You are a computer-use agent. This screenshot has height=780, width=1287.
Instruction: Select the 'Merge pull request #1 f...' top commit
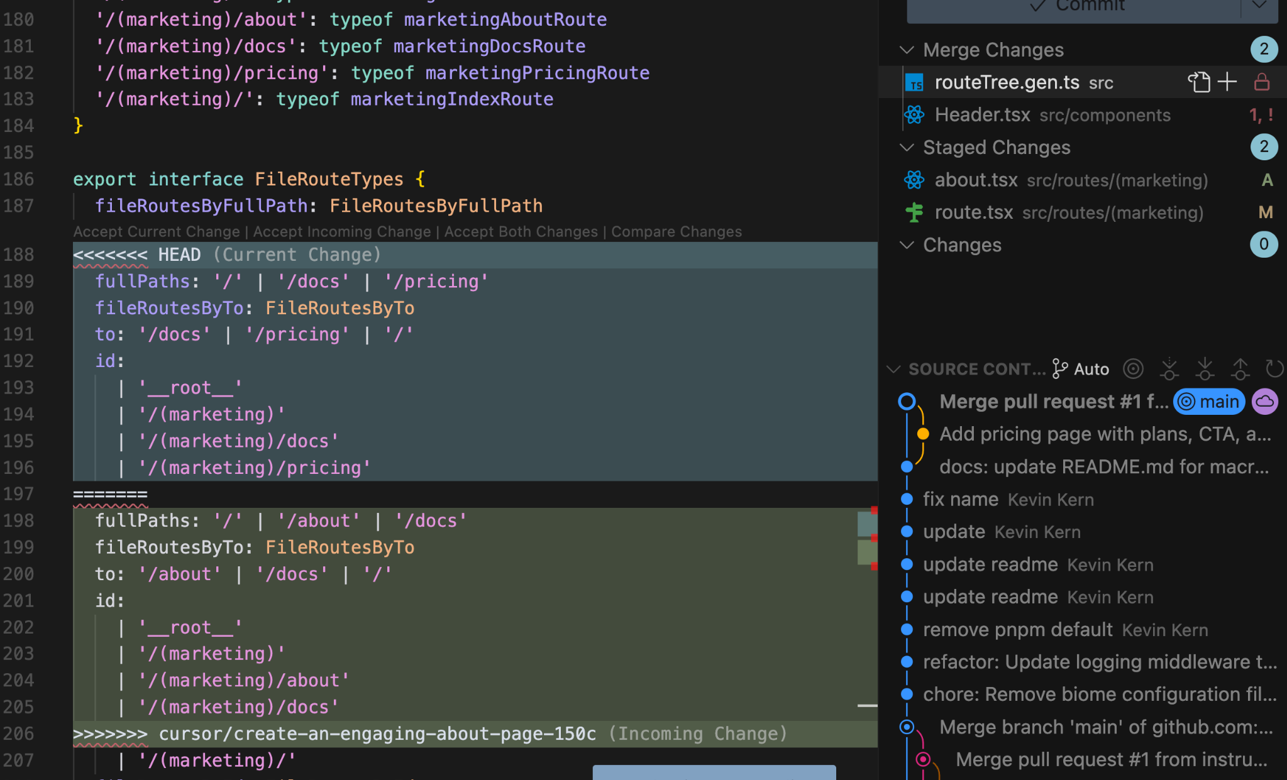pyautogui.click(x=1054, y=402)
